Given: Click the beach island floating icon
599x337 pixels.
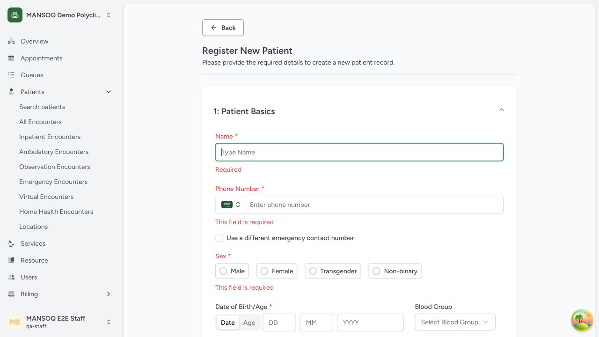Looking at the screenshot, I should tap(582, 320).
